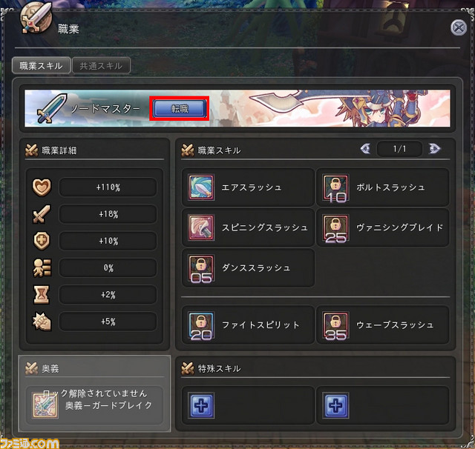
Task: Add a skill to first 特殊スキル slot
Action: pyautogui.click(x=201, y=405)
